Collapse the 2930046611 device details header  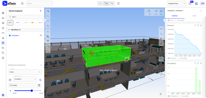click(201, 11)
